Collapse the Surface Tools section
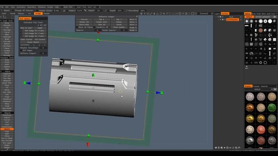The height and width of the screenshot is (156, 278). coord(1,58)
